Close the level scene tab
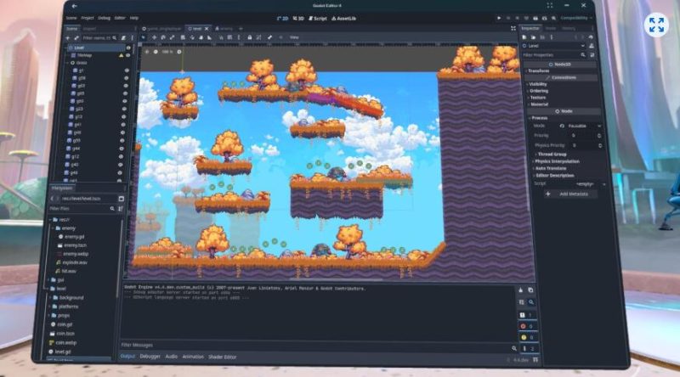Image resolution: width=680 pixels, height=377 pixels. click(x=207, y=29)
